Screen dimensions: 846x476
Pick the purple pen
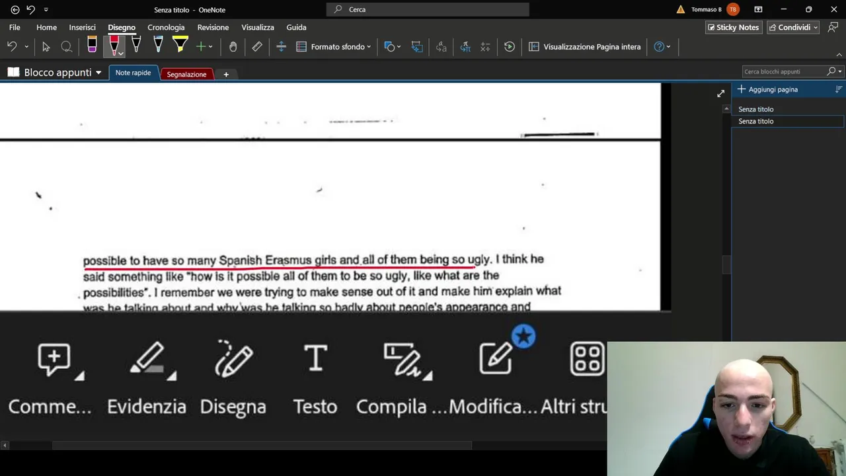[92, 45]
